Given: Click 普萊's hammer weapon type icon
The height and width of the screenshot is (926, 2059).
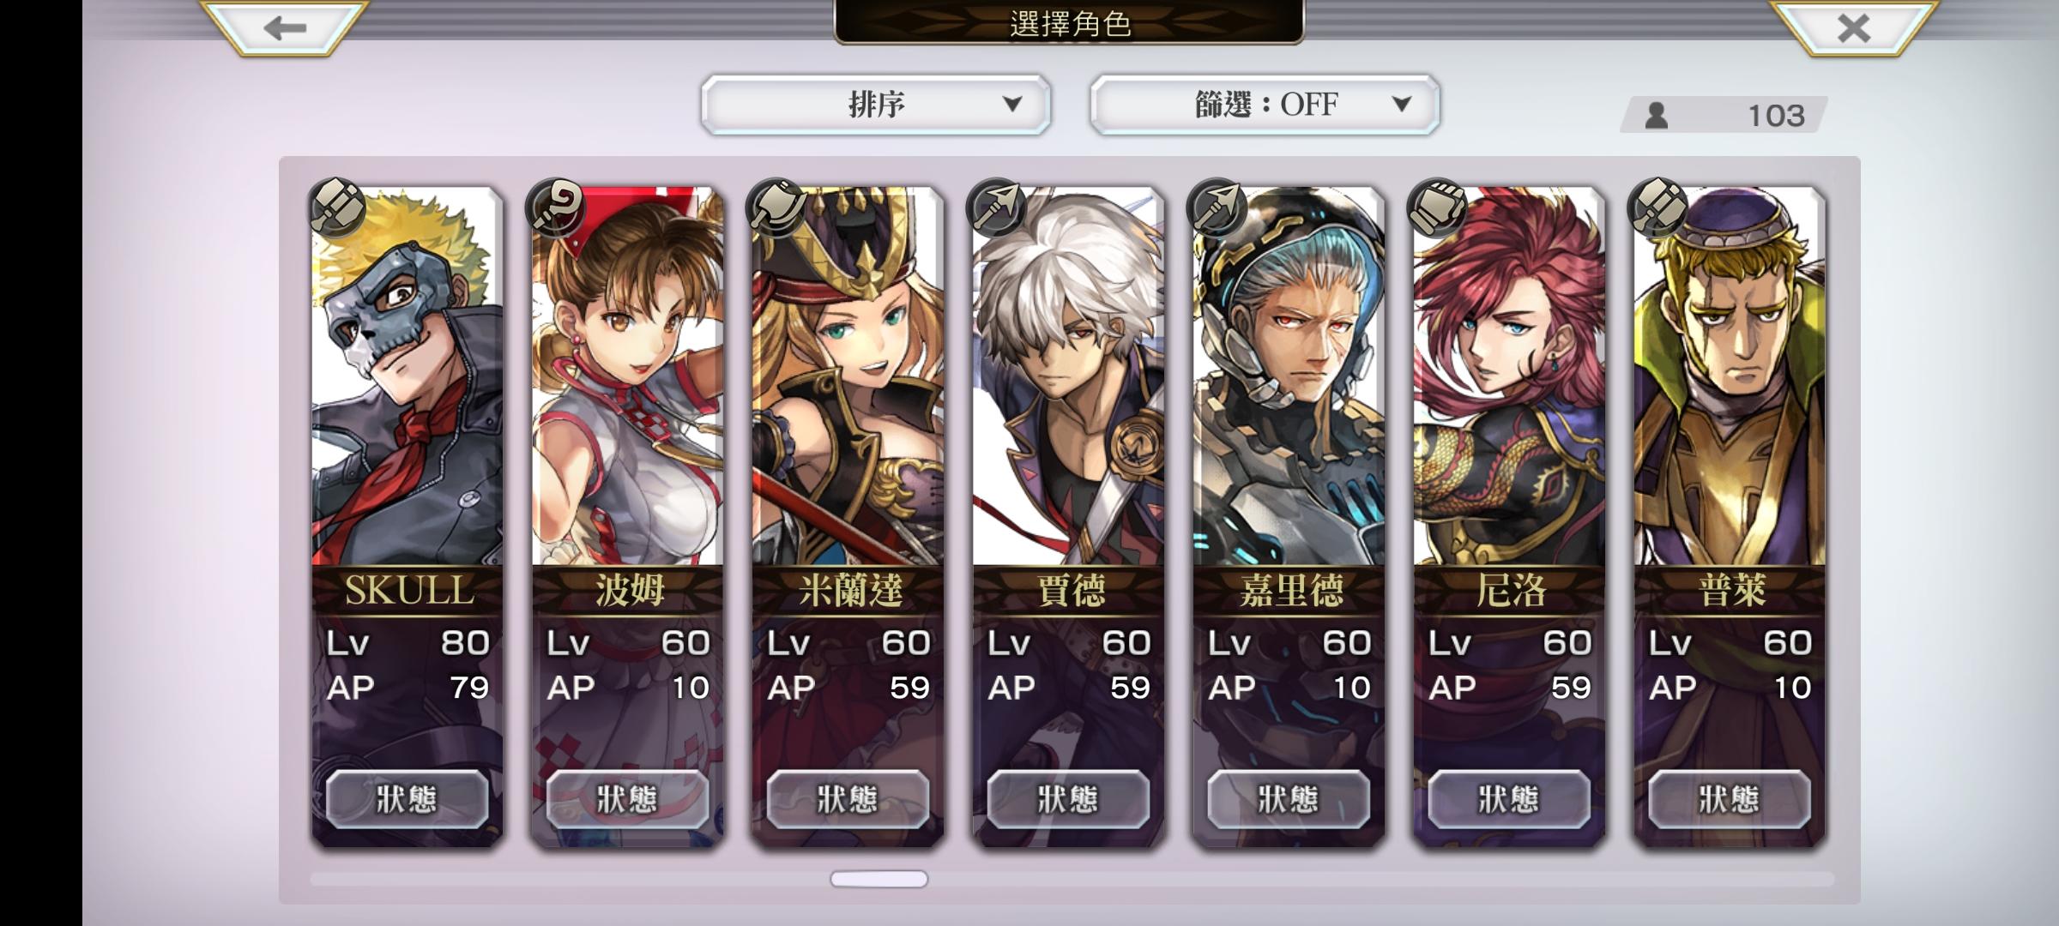Looking at the screenshot, I should (1659, 207).
